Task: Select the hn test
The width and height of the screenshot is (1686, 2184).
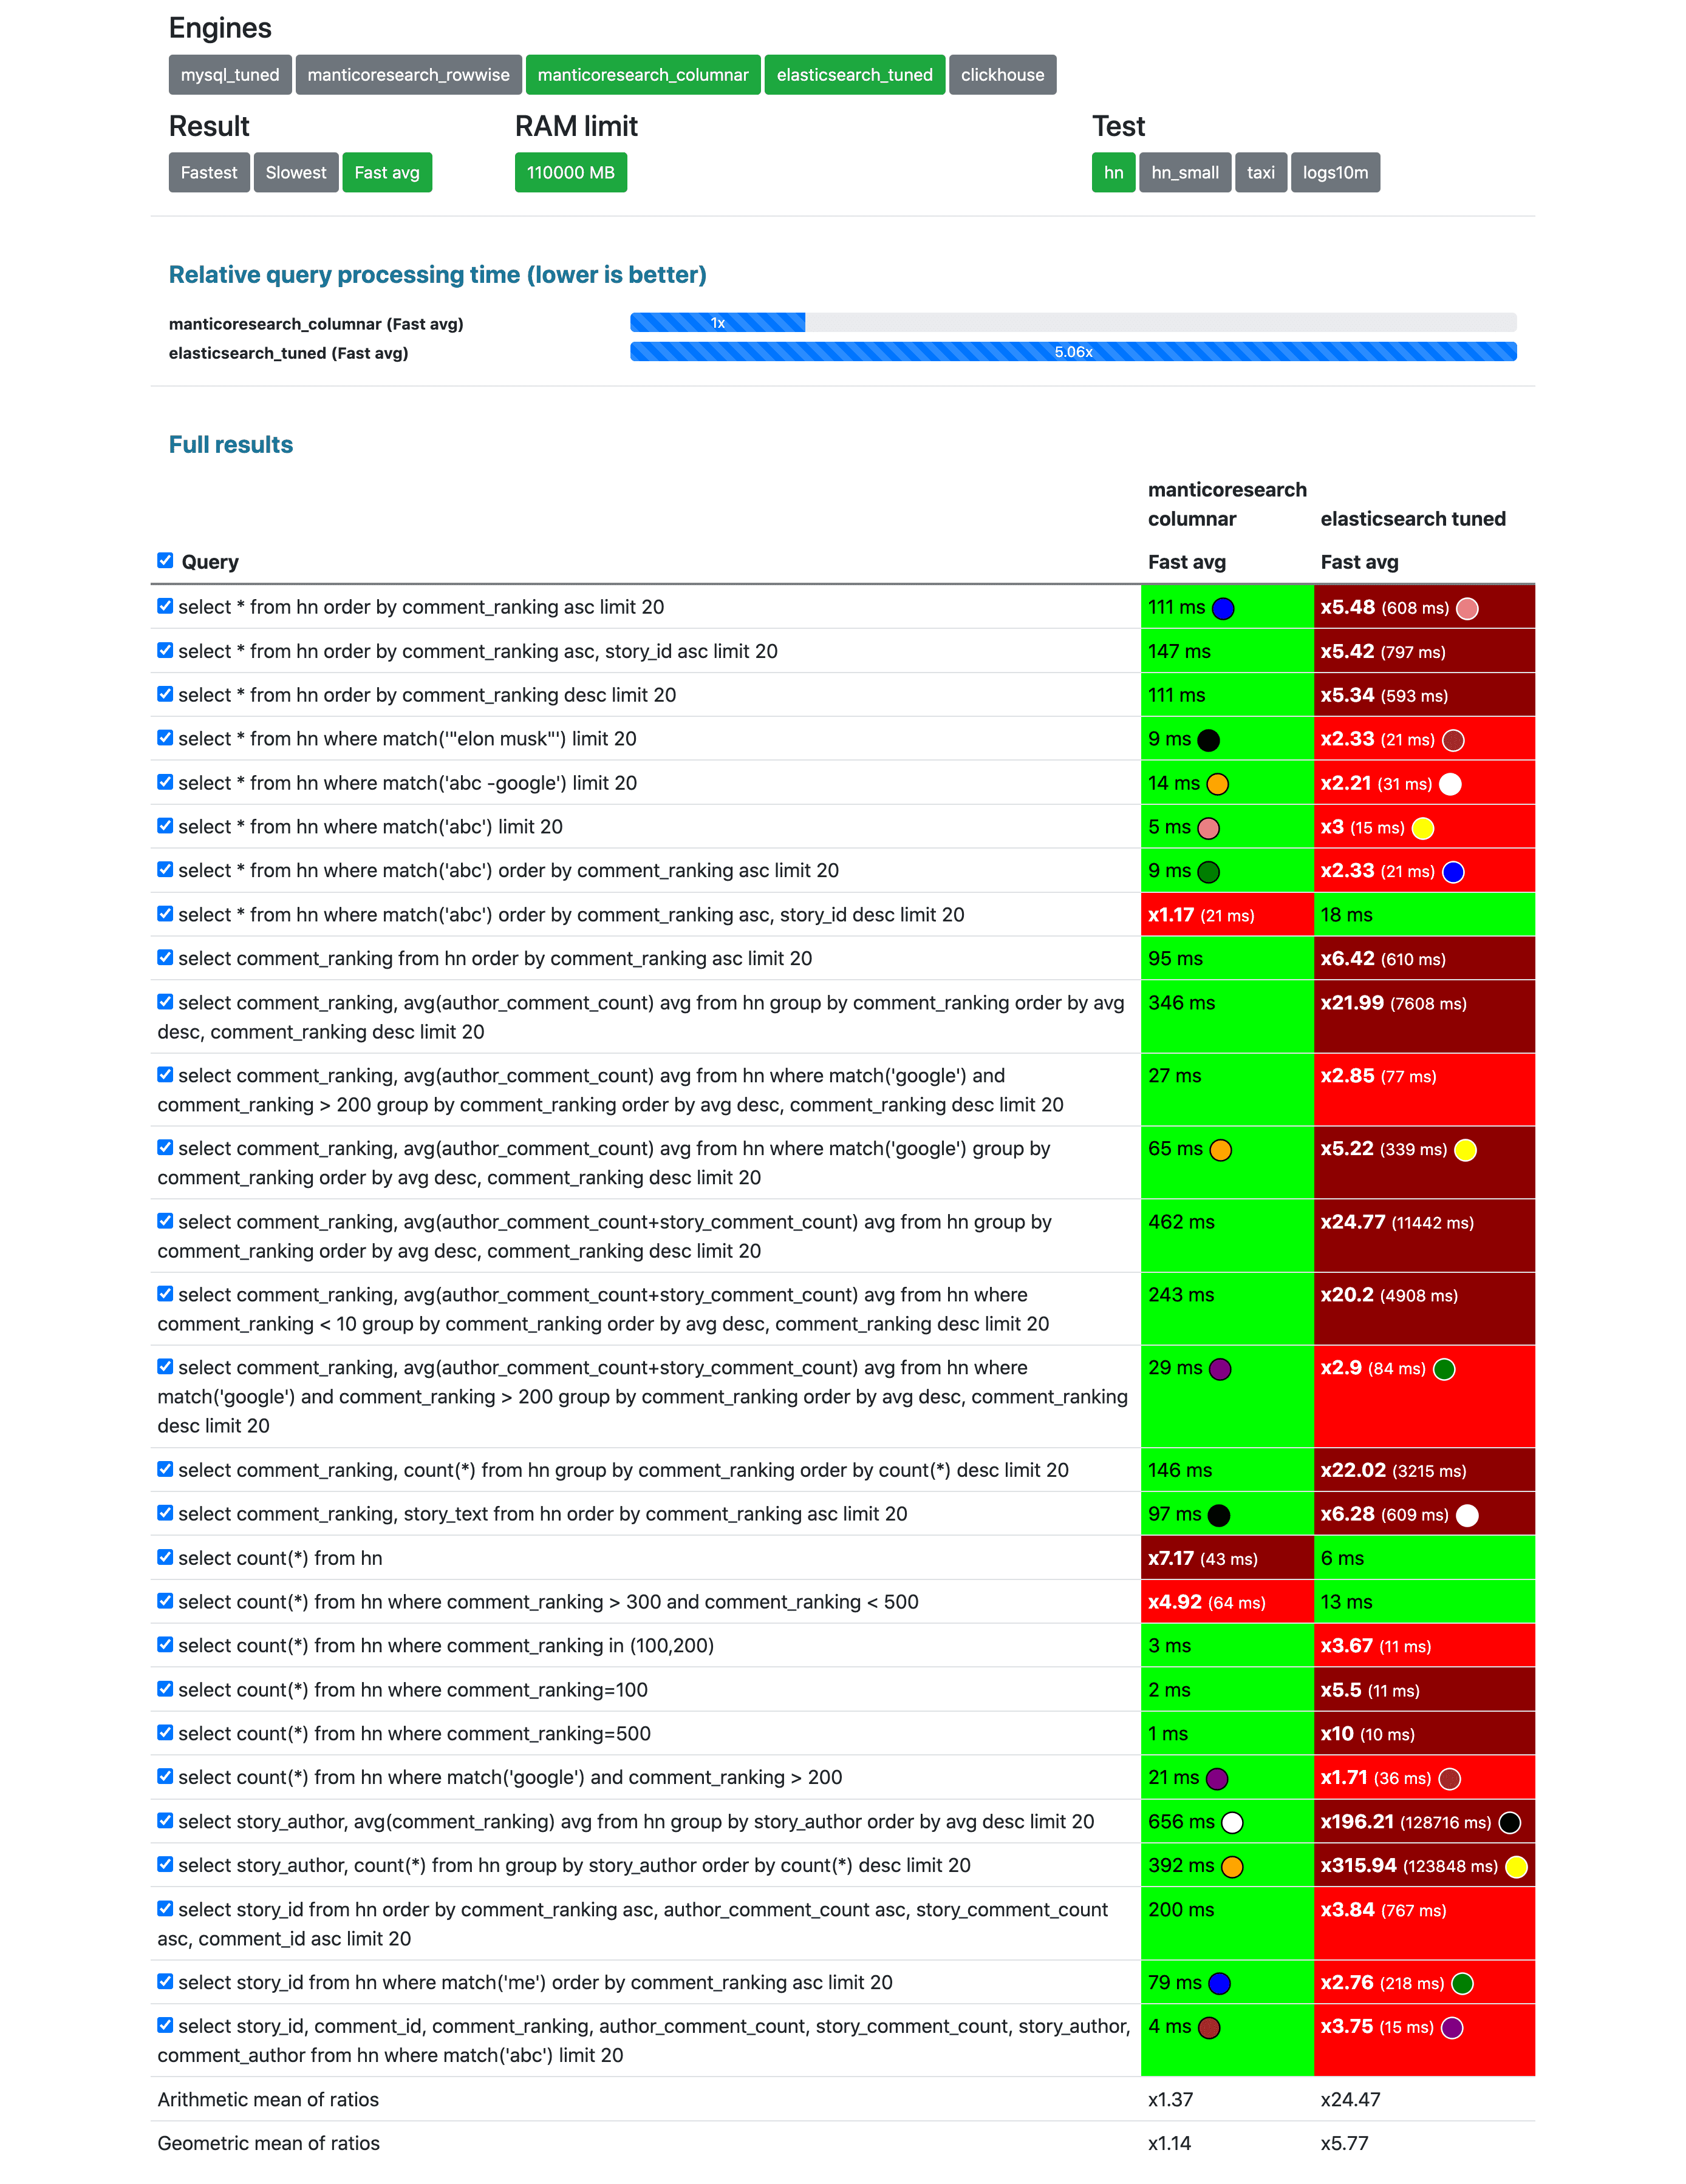Action: (1114, 172)
